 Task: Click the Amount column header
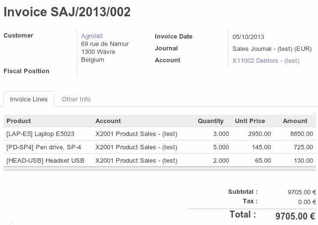(x=295, y=121)
